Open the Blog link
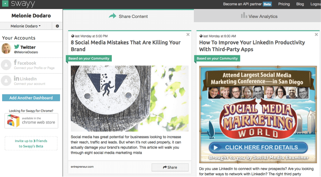Viewport: 321px width, 177px height. 300,4
